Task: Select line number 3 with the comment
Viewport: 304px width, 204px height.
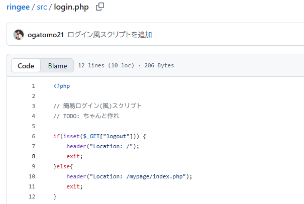Action: click(x=33, y=106)
